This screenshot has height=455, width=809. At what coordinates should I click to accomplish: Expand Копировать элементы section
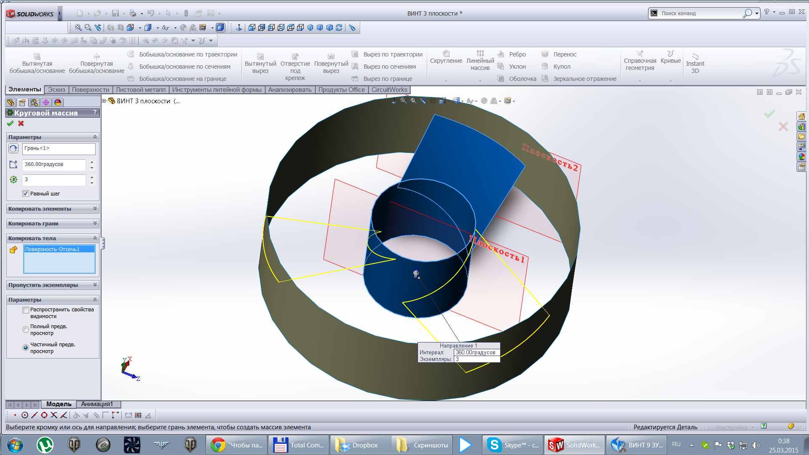tap(95, 209)
